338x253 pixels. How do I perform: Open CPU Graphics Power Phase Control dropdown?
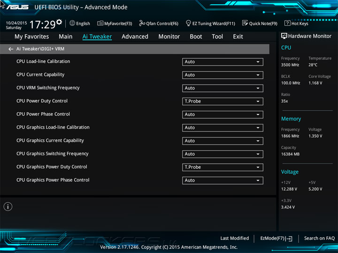coord(223,180)
